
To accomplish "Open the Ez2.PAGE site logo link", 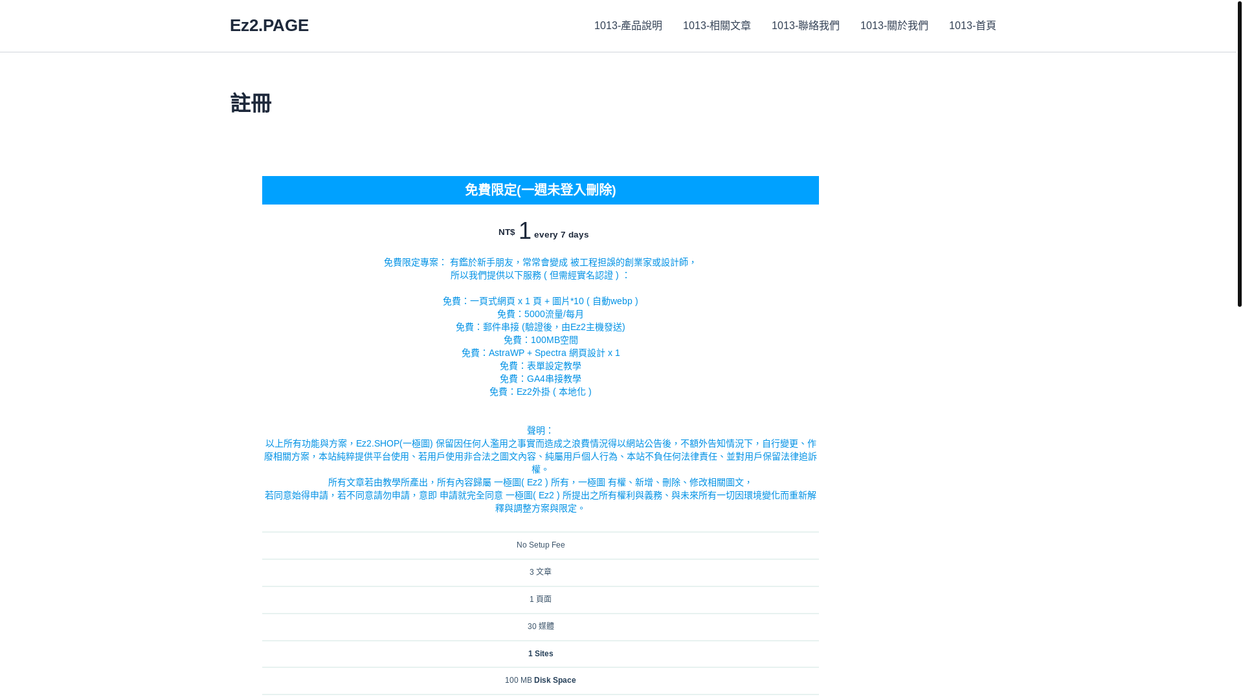I will click(269, 25).
